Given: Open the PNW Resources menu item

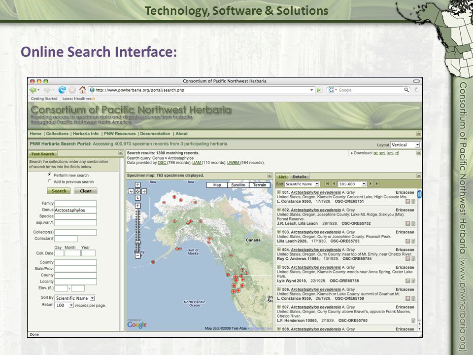Looking at the screenshot, I should [120, 134].
